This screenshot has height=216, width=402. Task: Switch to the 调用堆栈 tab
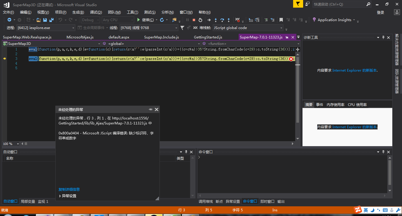click(x=206, y=202)
